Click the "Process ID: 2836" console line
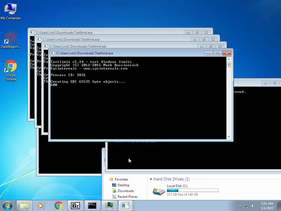This screenshot has height=211, width=281. pos(68,75)
